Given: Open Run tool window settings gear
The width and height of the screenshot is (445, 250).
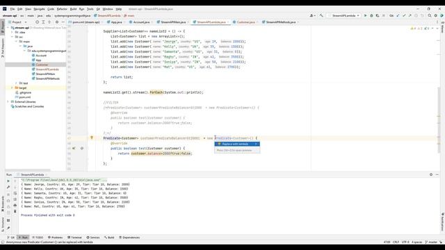Looking at the screenshot, I should pyautogui.click(x=431, y=174).
